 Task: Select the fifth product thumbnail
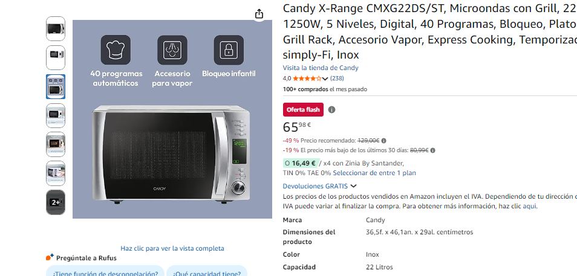(x=56, y=144)
